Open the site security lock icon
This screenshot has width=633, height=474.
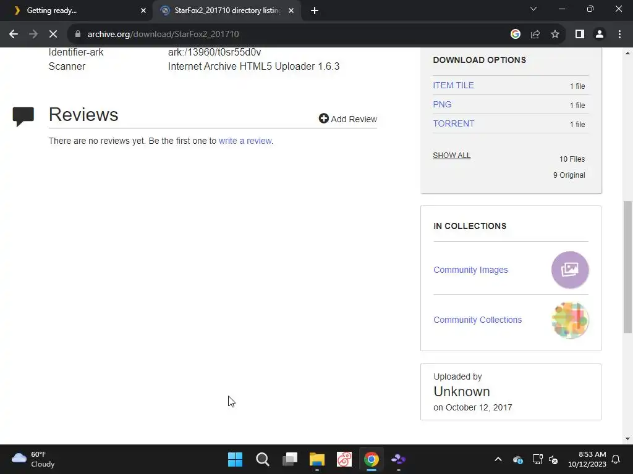[78, 35]
